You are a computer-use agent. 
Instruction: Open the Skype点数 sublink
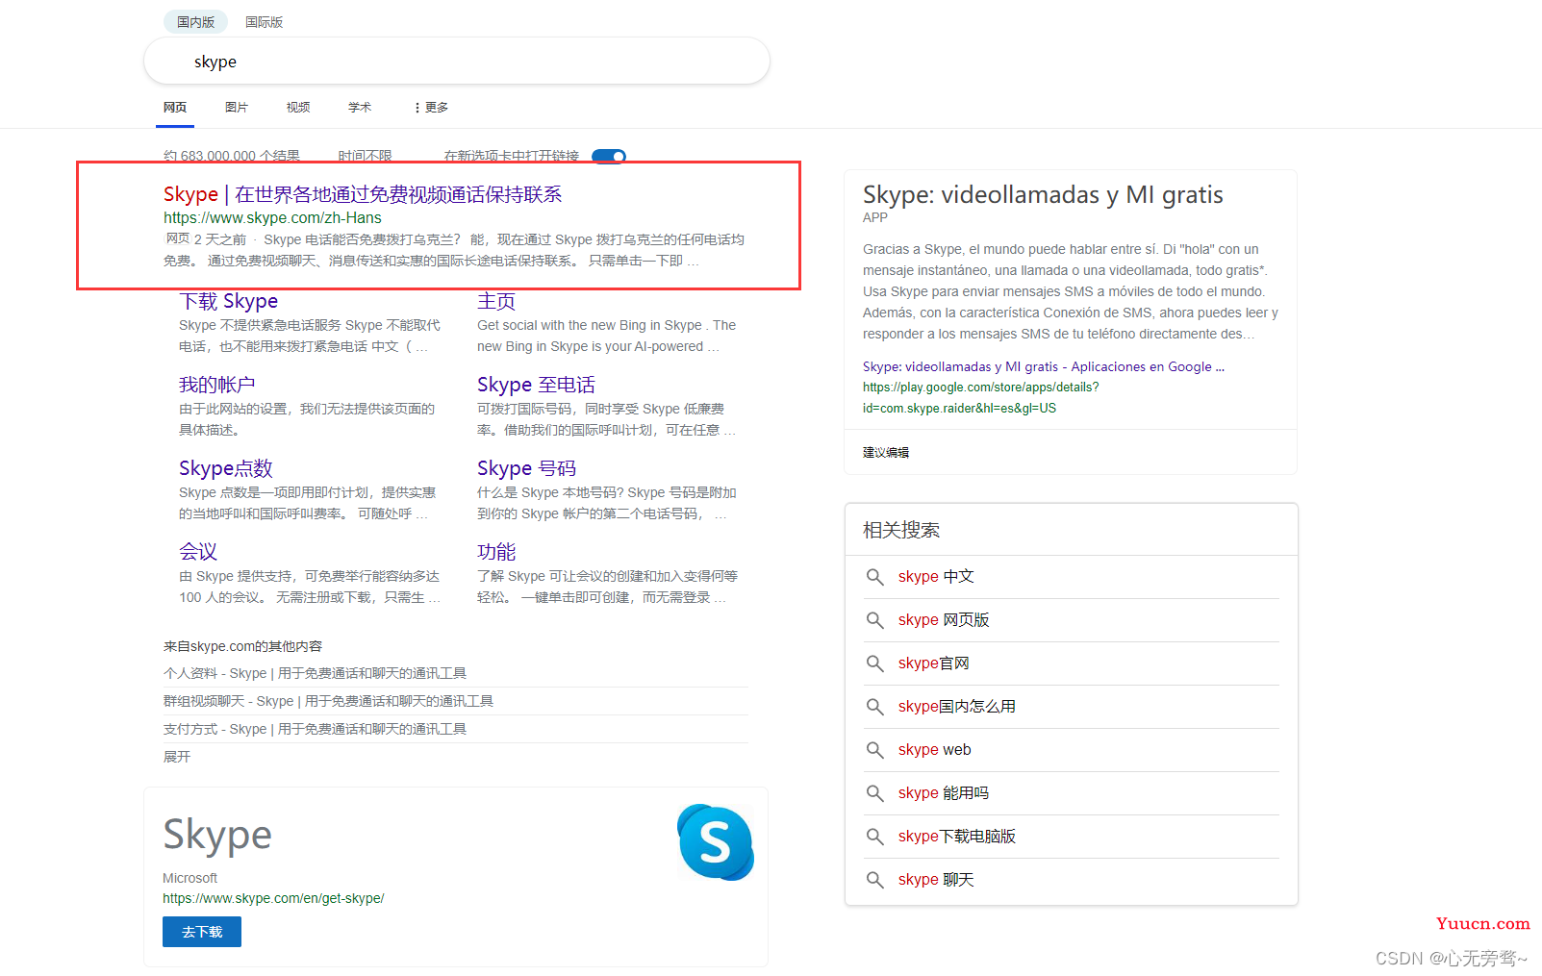(x=226, y=468)
